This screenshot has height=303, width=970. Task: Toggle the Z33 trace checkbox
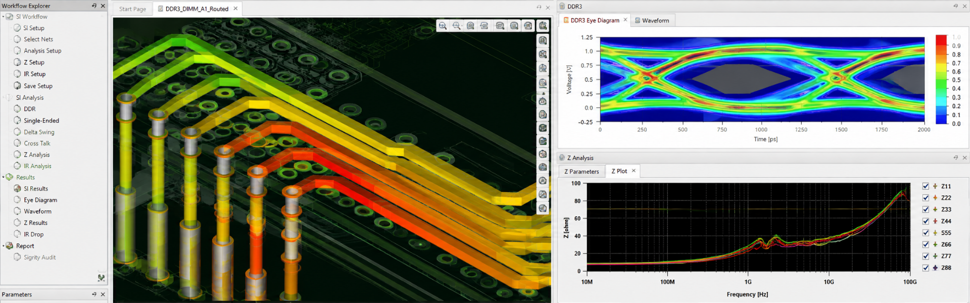point(926,210)
